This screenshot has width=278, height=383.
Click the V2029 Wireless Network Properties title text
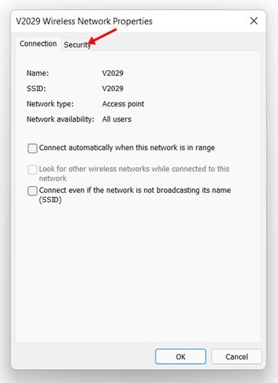[x=84, y=21]
